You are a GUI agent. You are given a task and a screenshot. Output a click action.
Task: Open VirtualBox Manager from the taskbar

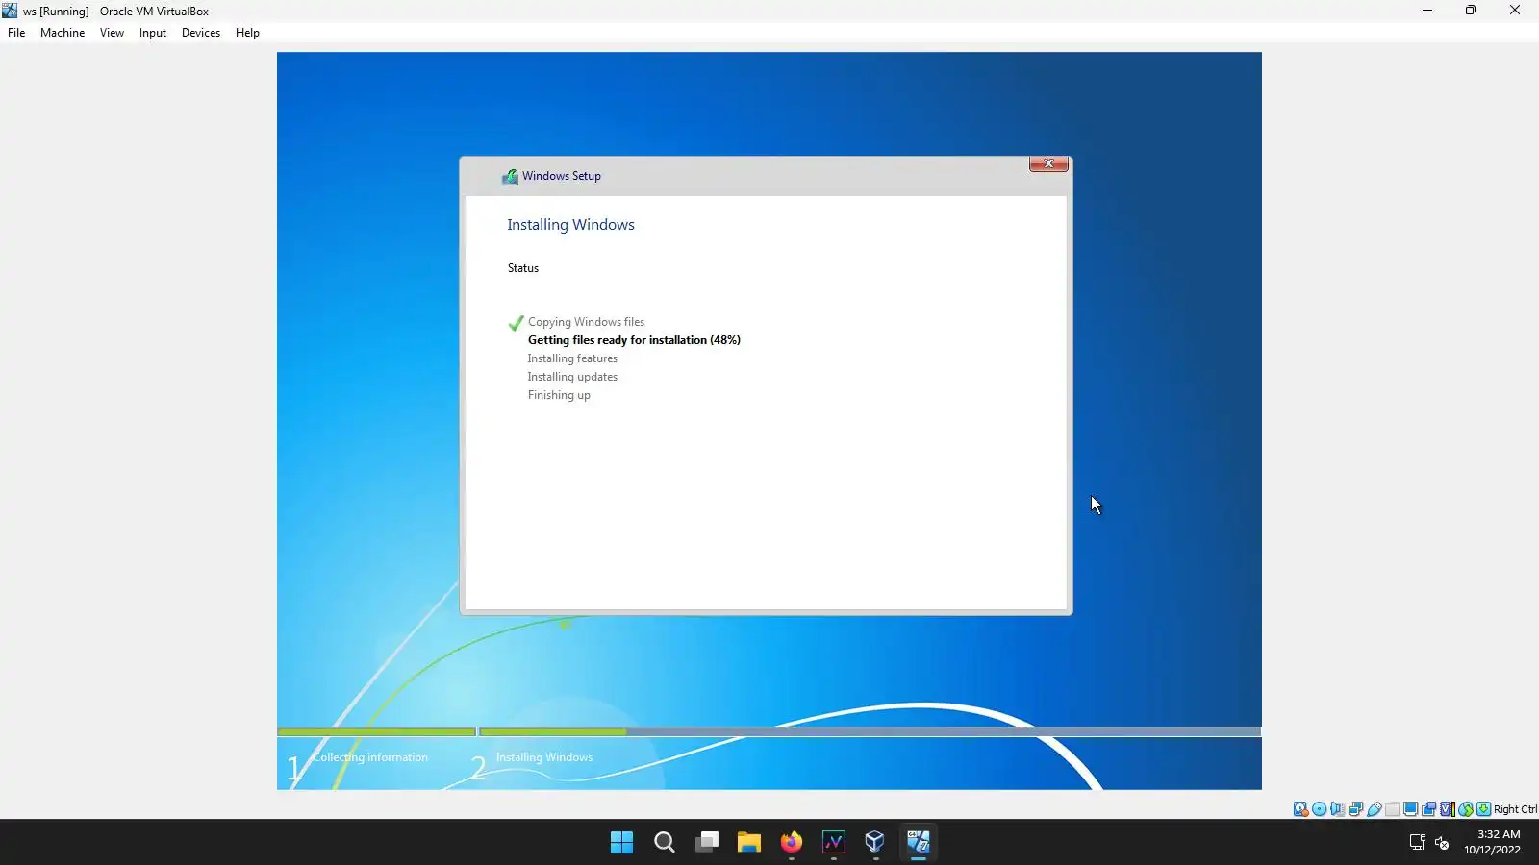click(x=875, y=843)
